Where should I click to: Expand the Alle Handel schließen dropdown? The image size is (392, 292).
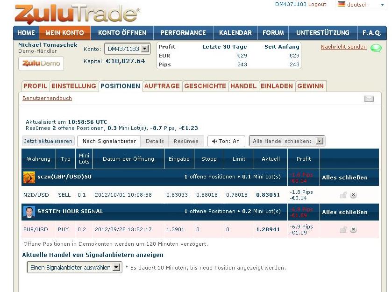(287, 141)
